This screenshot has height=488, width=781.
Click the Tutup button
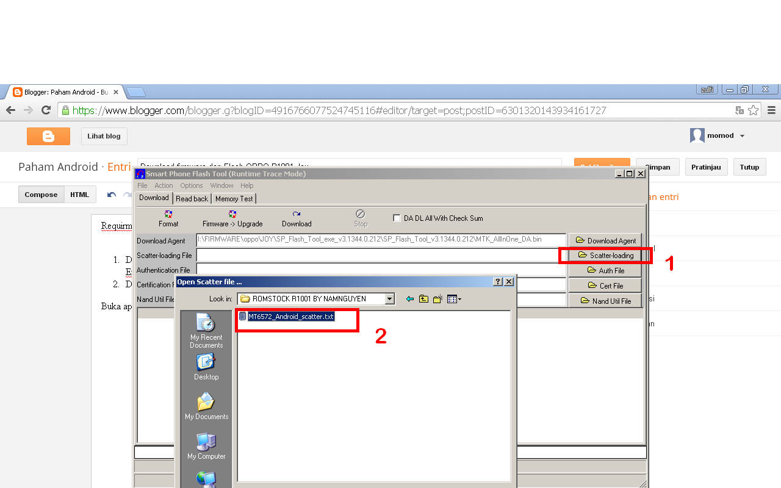pyautogui.click(x=749, y=167)
